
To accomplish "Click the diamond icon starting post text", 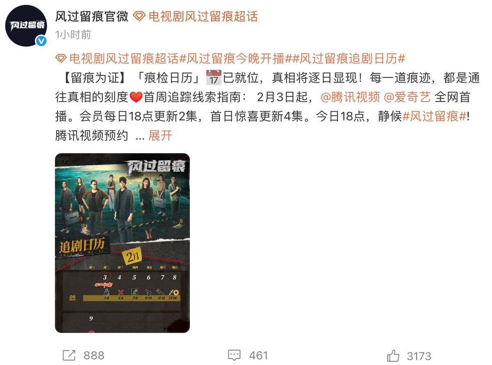I will tap(61, 59).
